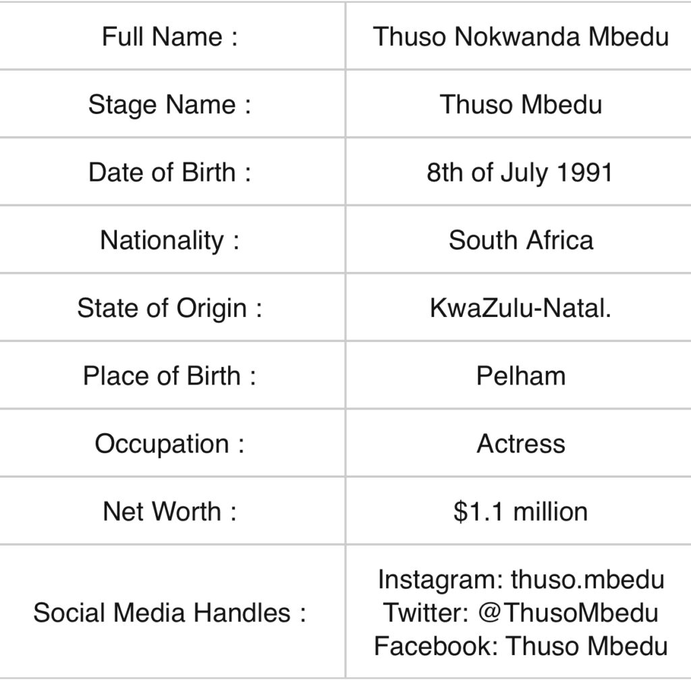The height and width of the screenshot is (684, 691).
Task: Select the South Africa value
Action: click(521, 240)
